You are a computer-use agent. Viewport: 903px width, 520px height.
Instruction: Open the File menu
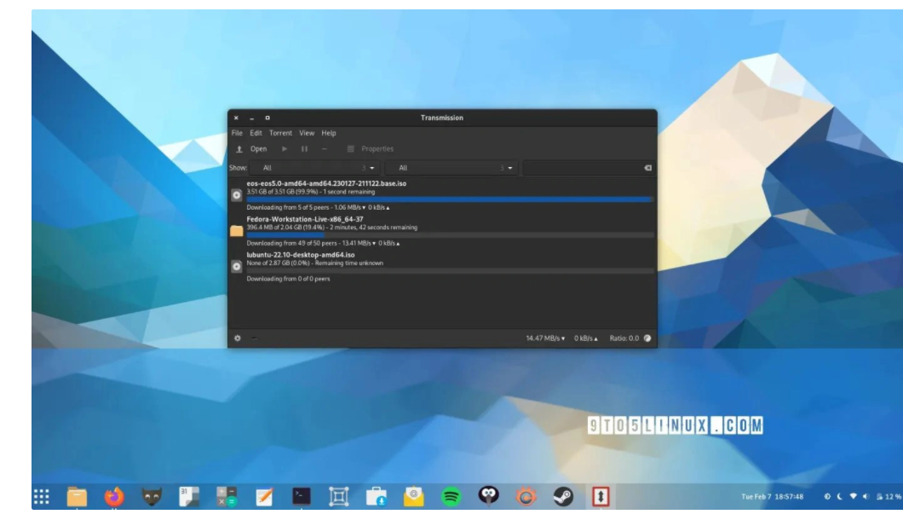point(237,133)
